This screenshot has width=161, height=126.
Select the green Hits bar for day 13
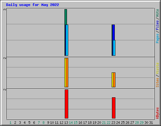click(x=66, y=17)
